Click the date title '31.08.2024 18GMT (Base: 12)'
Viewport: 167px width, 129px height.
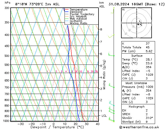[x=136, y=4]
